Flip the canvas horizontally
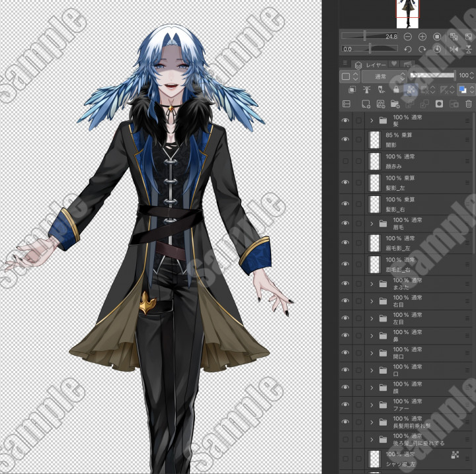 click(x=454, y=50)
